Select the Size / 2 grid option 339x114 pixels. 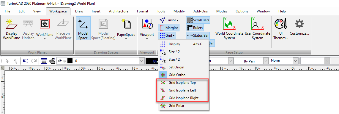184,59
